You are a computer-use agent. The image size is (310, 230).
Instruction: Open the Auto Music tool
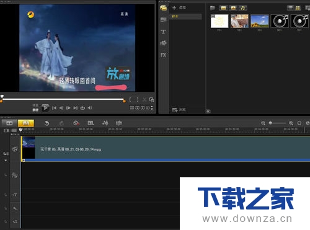pos(118,123)
